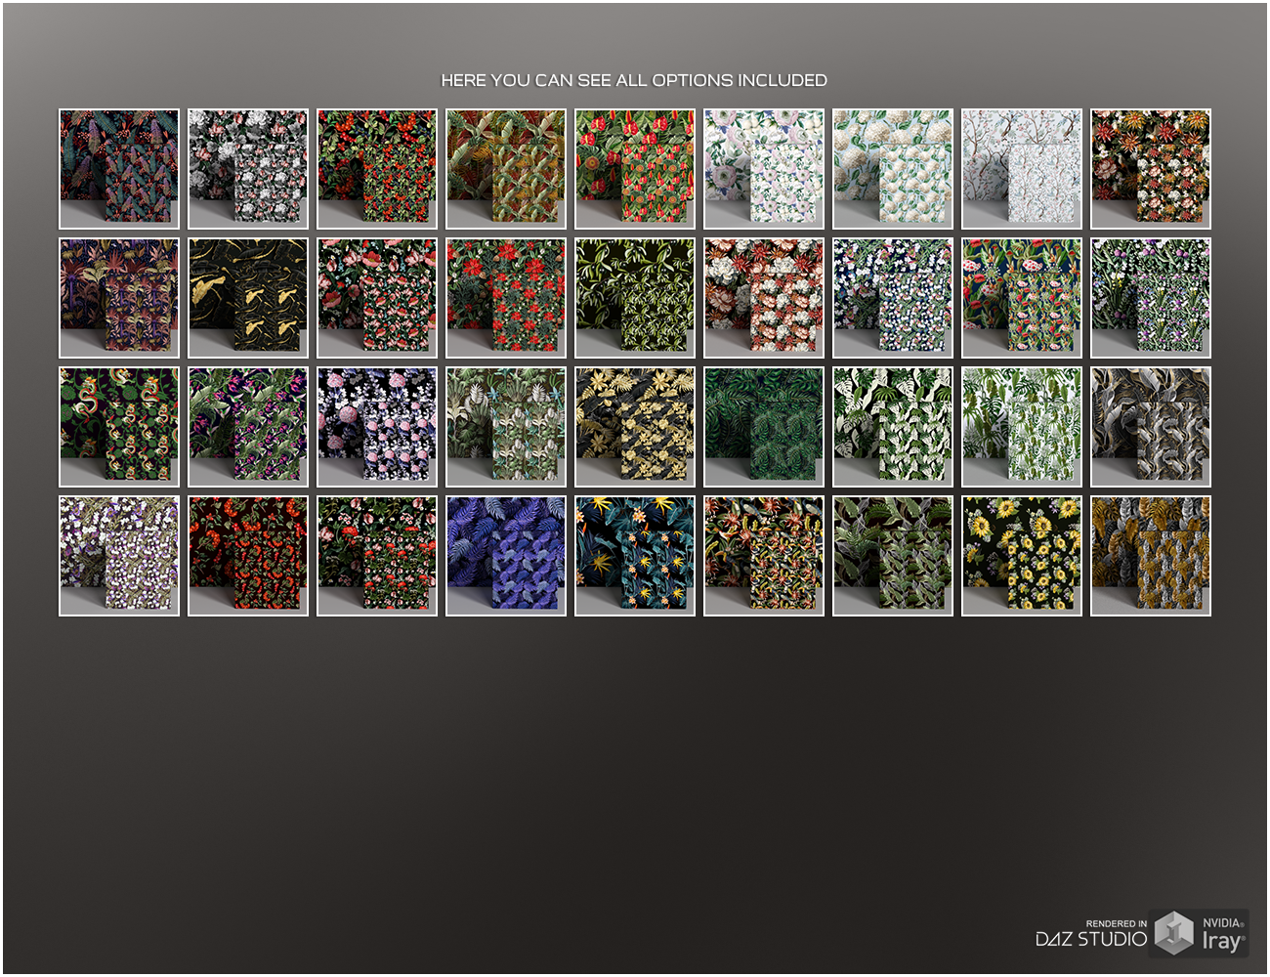Pick the red berries on black pattern
Screen dimensions: 1270x977
[377, 169]
